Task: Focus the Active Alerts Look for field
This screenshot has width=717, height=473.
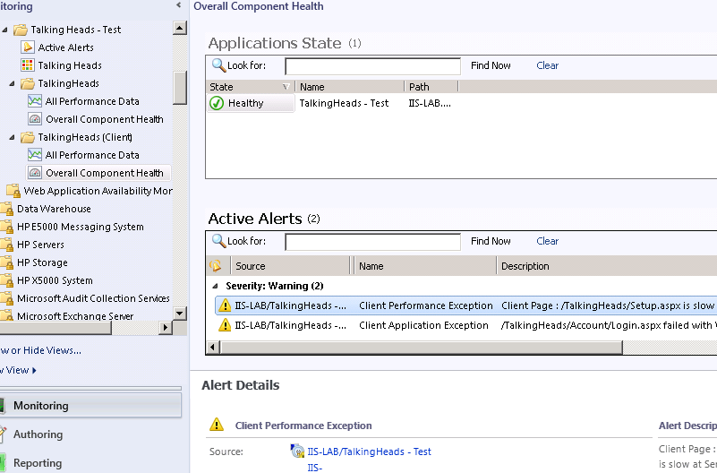Action: pyautogui.click(x=372, y=242)
